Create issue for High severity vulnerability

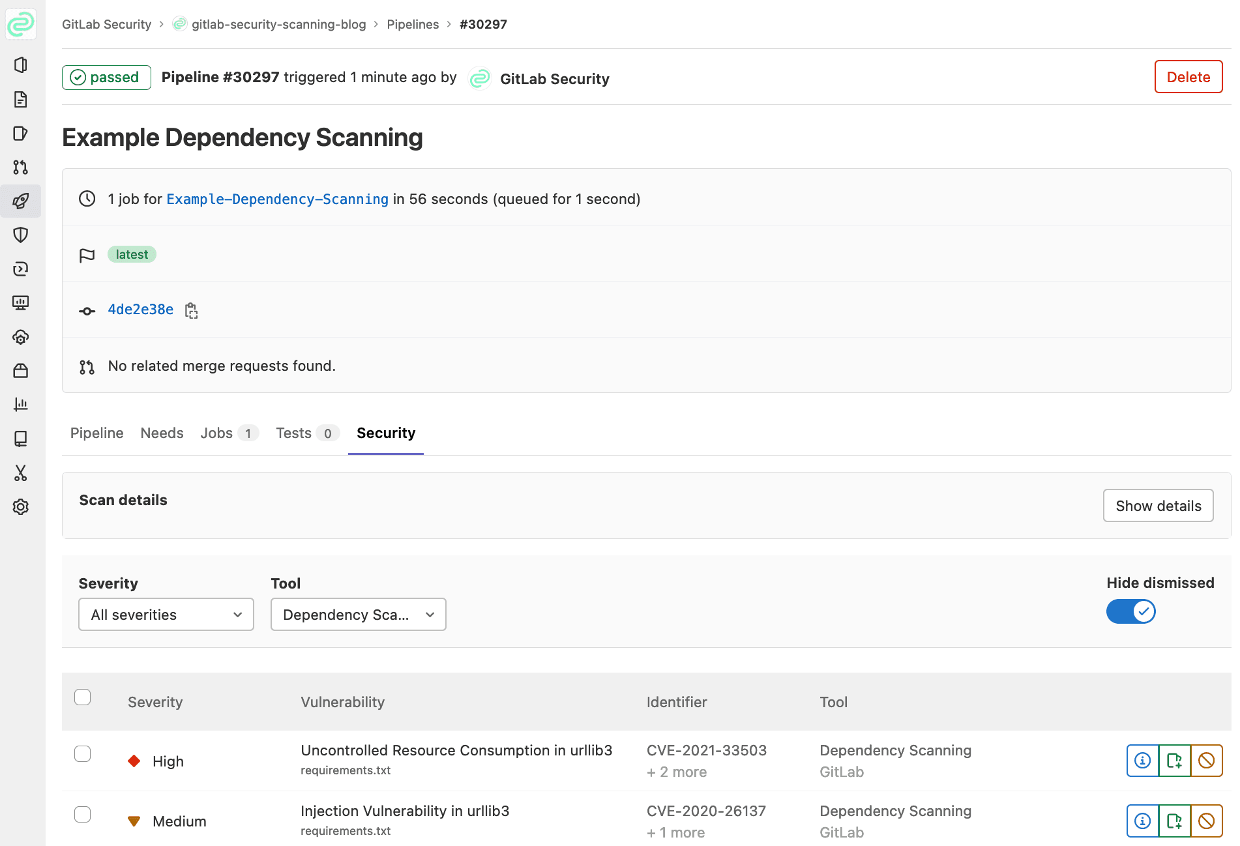[1174, 761]
